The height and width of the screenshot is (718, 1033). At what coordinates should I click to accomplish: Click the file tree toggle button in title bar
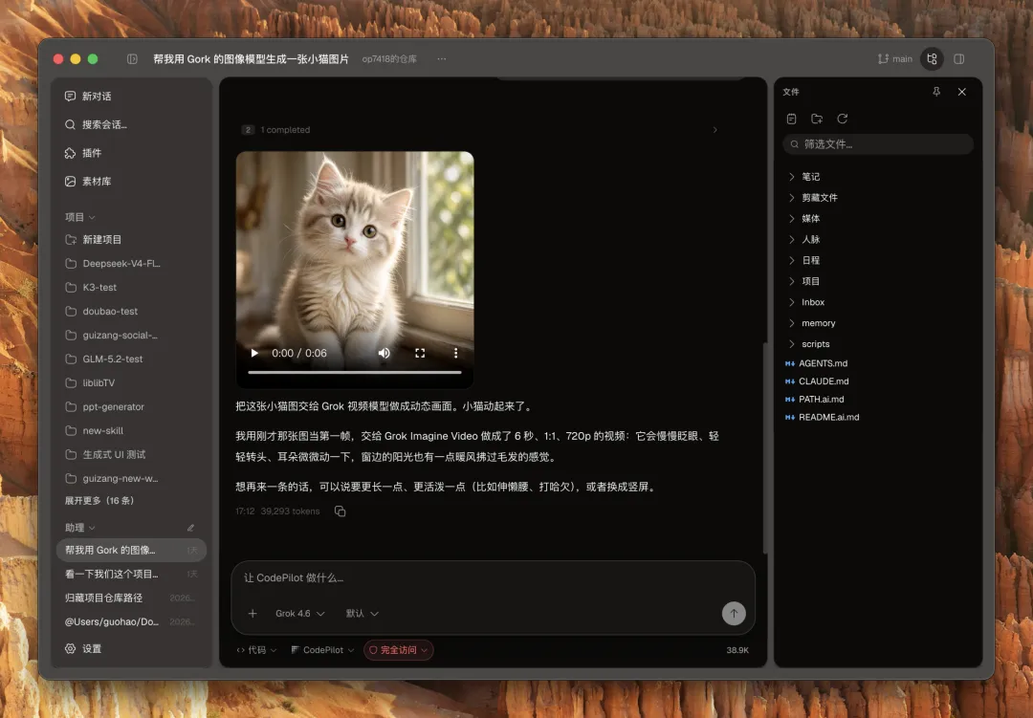[932, 58]
